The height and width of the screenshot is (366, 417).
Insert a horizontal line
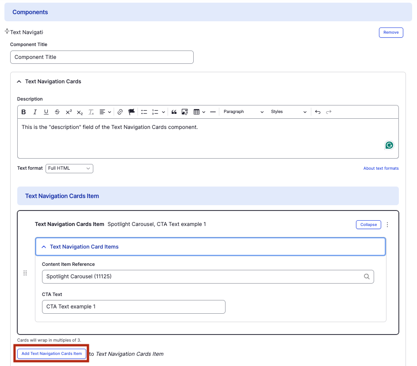click(213, 112)
